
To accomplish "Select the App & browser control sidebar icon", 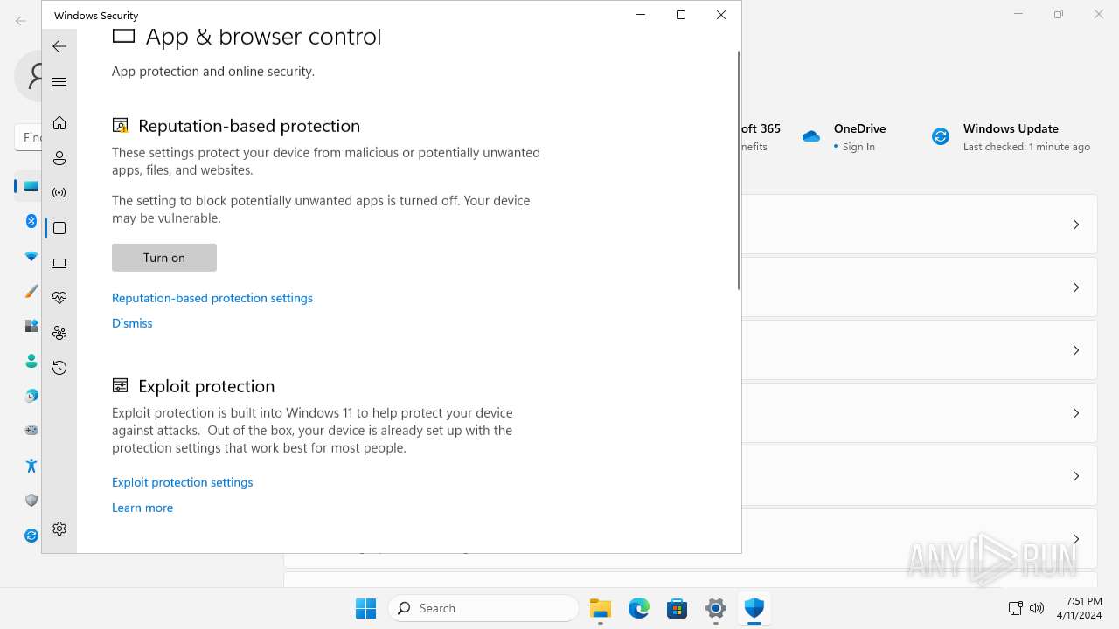I will pyautogui.click(x=59, y=228).
